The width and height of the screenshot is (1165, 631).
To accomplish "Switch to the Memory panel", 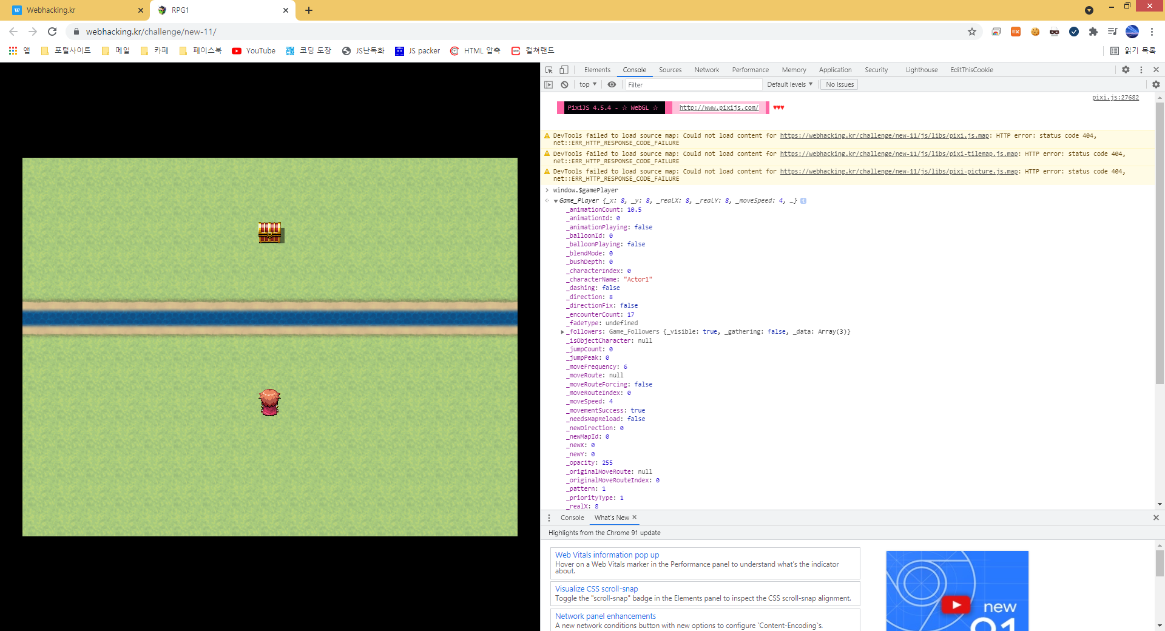I will pyautogui.click(x=794, y=70).
